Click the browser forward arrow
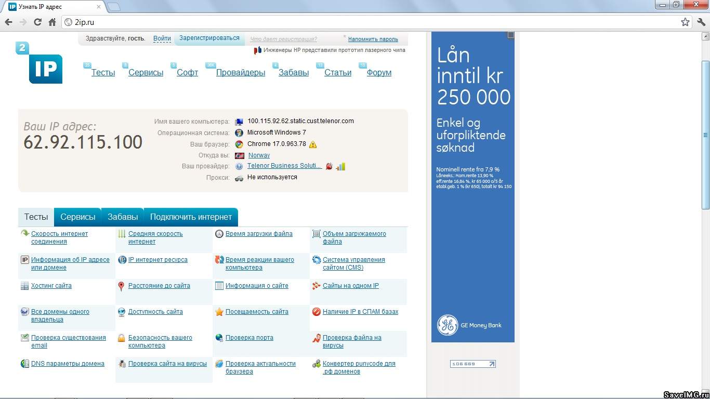Screen dimensions: 710x399 23,22
